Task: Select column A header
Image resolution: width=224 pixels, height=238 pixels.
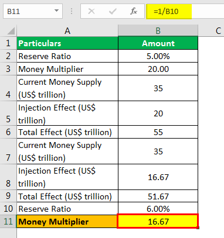Action: click(67, 30)
